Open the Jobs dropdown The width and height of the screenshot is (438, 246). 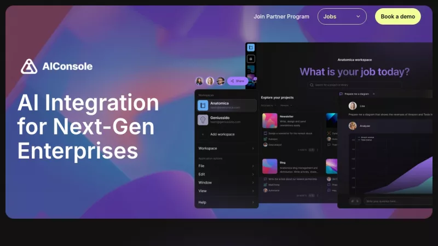pyautogui.click(x=342, y=16)
